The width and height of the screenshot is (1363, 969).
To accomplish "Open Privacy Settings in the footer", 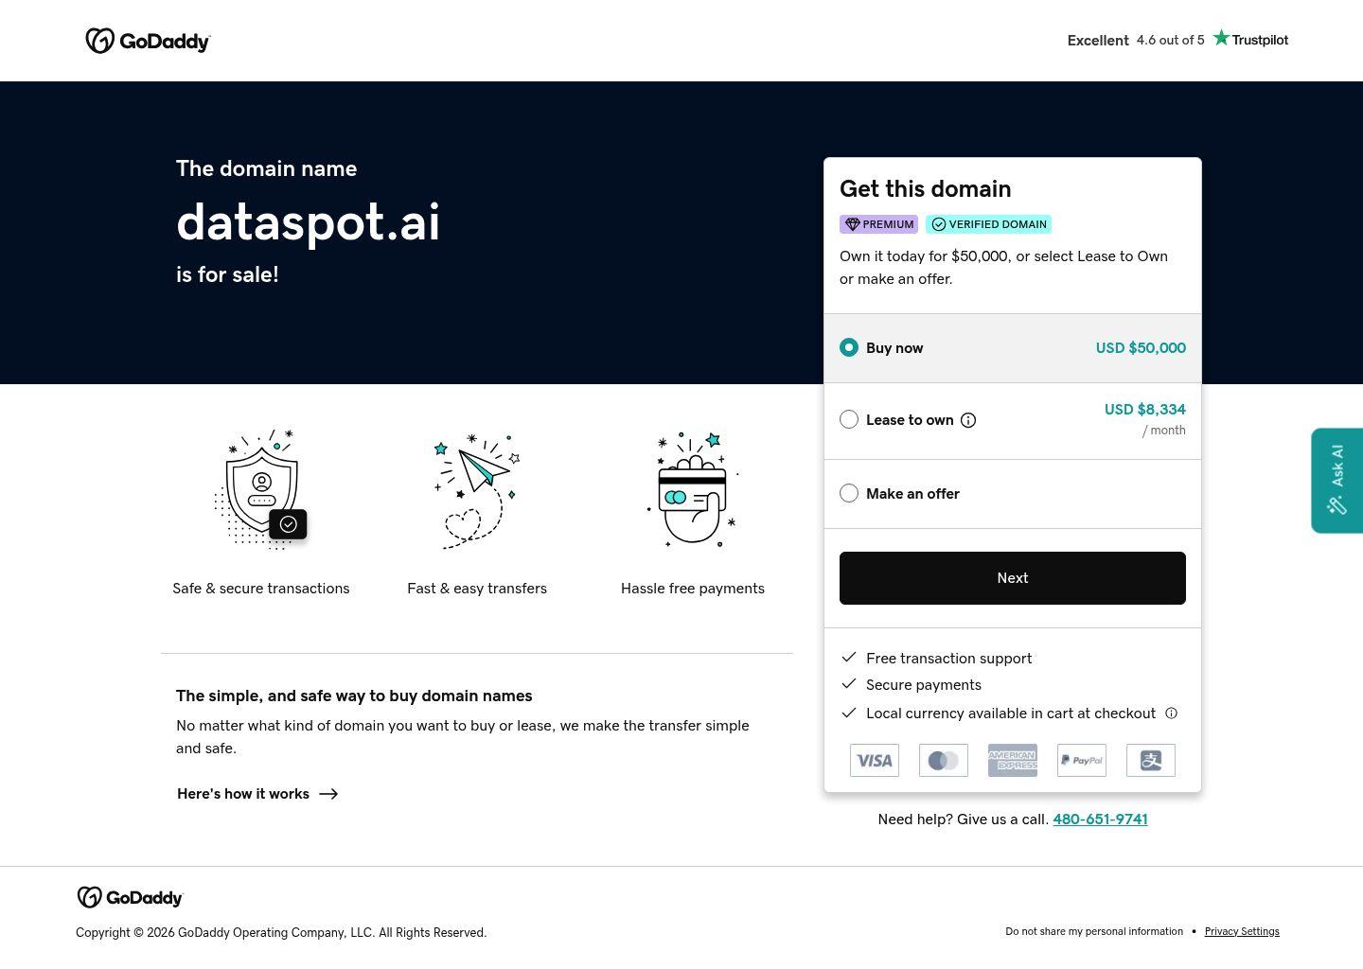I will pos(1242,931).
